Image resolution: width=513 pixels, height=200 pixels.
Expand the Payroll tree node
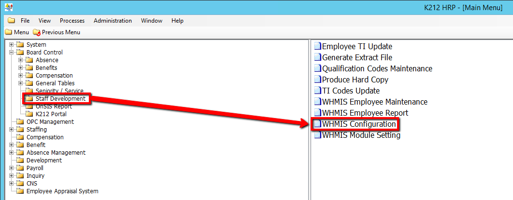coord(12,168)
